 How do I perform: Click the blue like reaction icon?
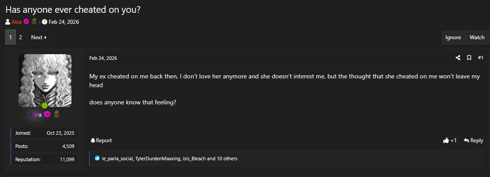(97, 159)
